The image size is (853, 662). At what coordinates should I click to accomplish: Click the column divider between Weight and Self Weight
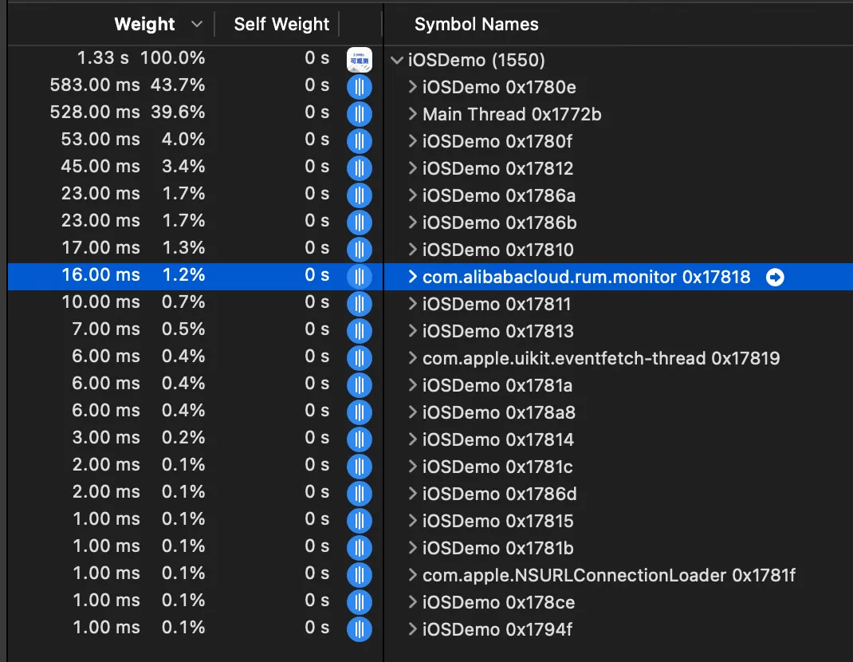214,25
